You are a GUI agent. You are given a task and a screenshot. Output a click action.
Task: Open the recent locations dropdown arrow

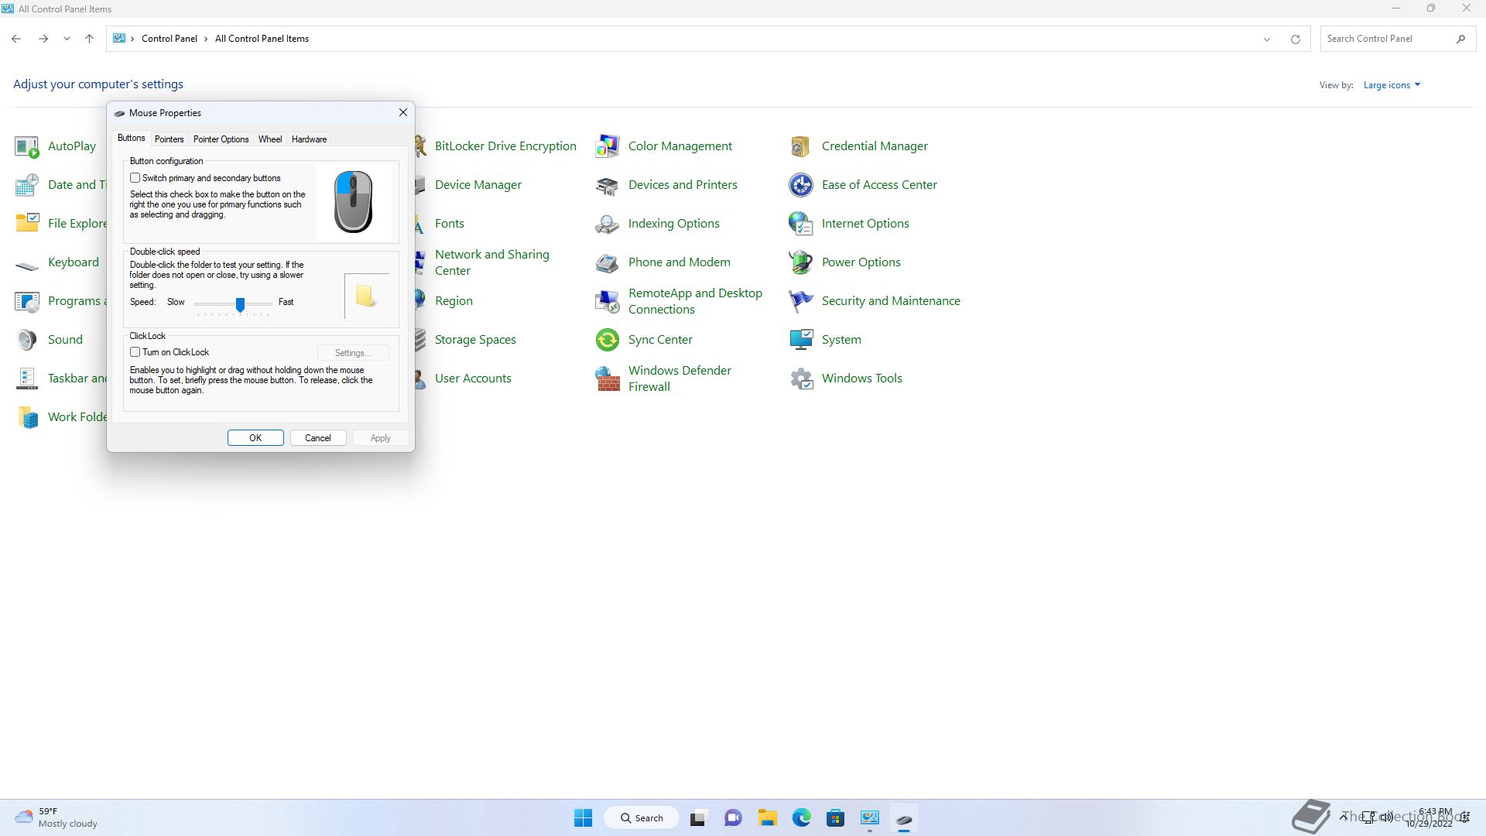point(67,39)
